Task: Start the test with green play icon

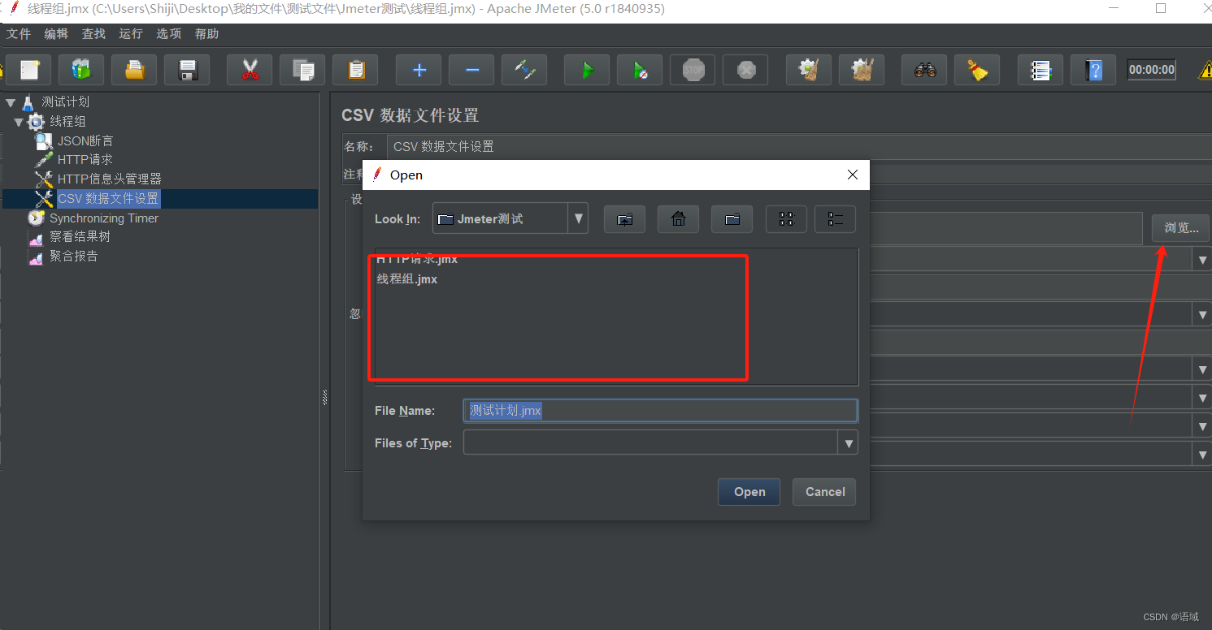Action: pyautogui.click(x=587, y=70)
